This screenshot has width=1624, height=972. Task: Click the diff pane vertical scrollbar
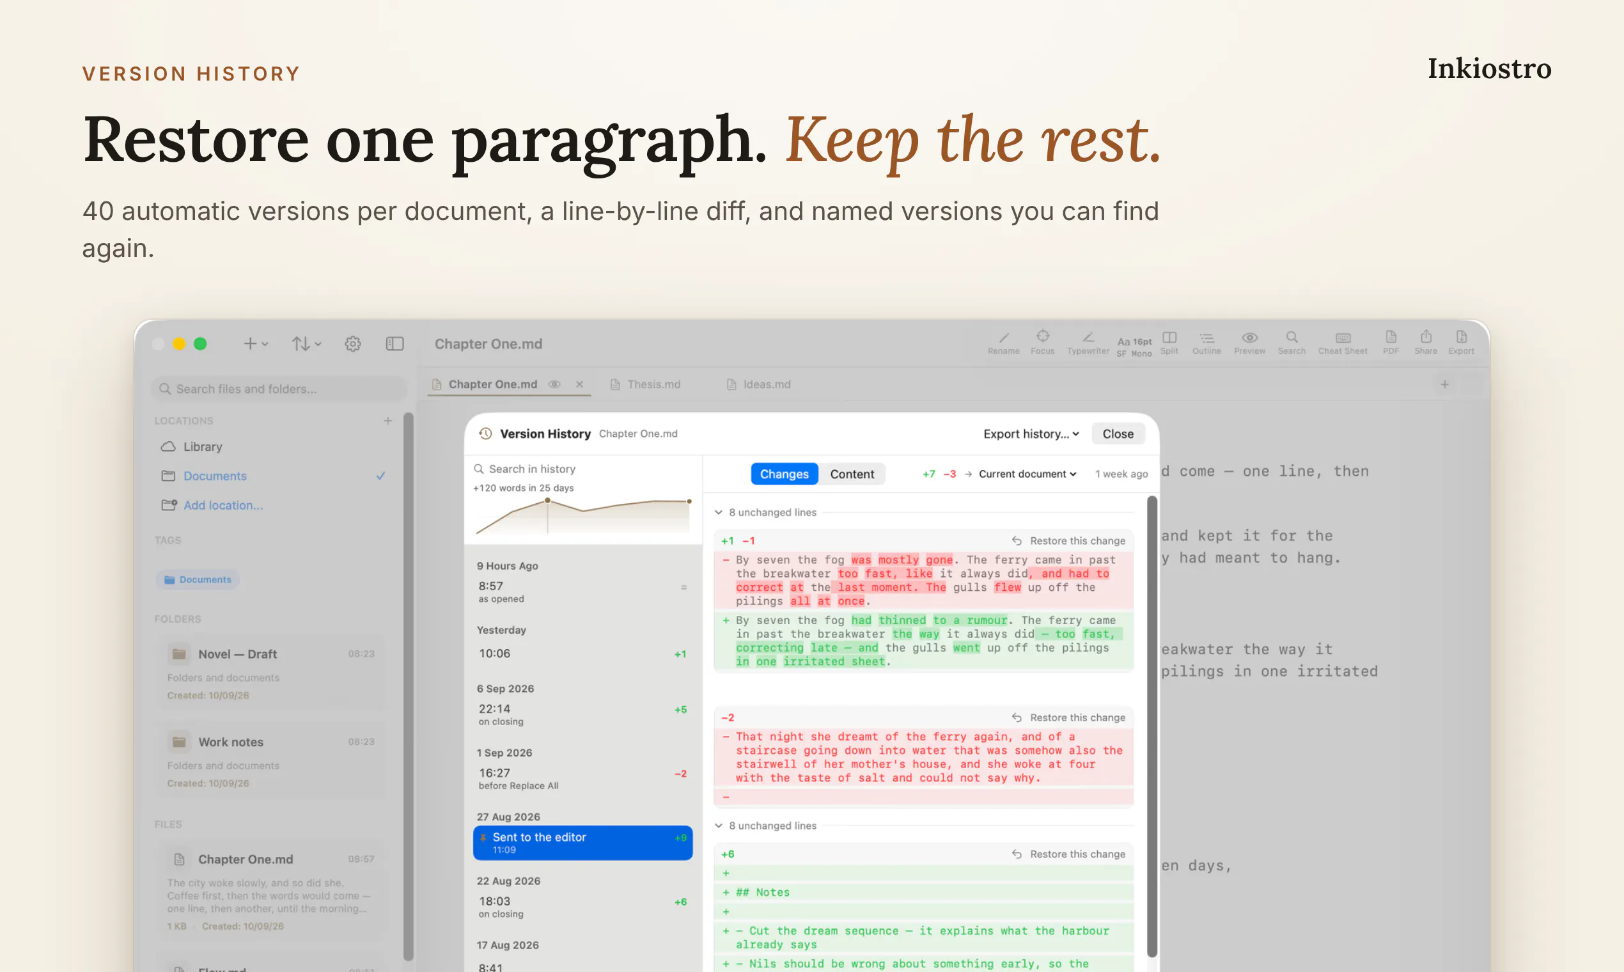pos(1152,726)
